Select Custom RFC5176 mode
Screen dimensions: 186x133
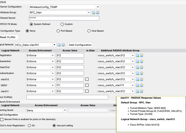[62, 24]
